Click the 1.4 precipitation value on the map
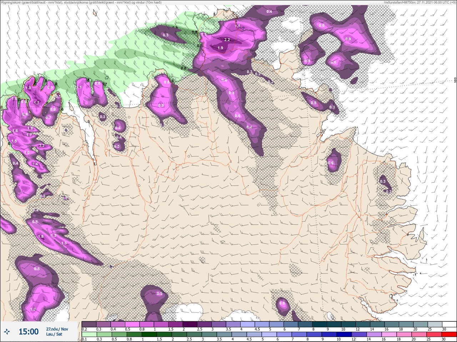 pyautogui.click(x=35, y=164)
